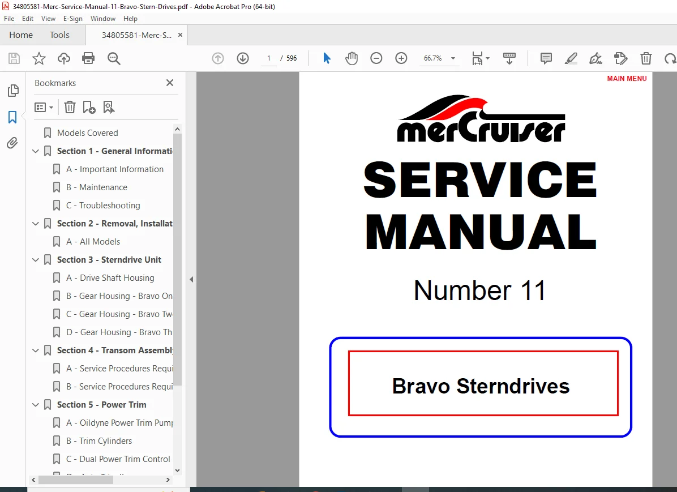Viewport: 677px width, 492px height.
Task: Open A - Important Information bookmark
Action: coord(115,169)
